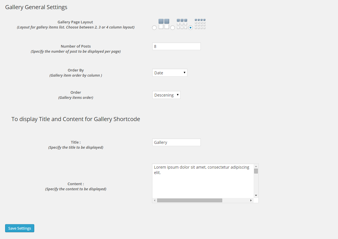Image resolution: width=338 pixels, height=239 pixels.
Task: Click the Content box scroll-right arrow
Action: click(x=251, y=201)
